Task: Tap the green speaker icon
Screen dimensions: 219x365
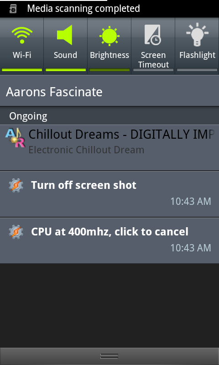Action: tap(65, 35)
